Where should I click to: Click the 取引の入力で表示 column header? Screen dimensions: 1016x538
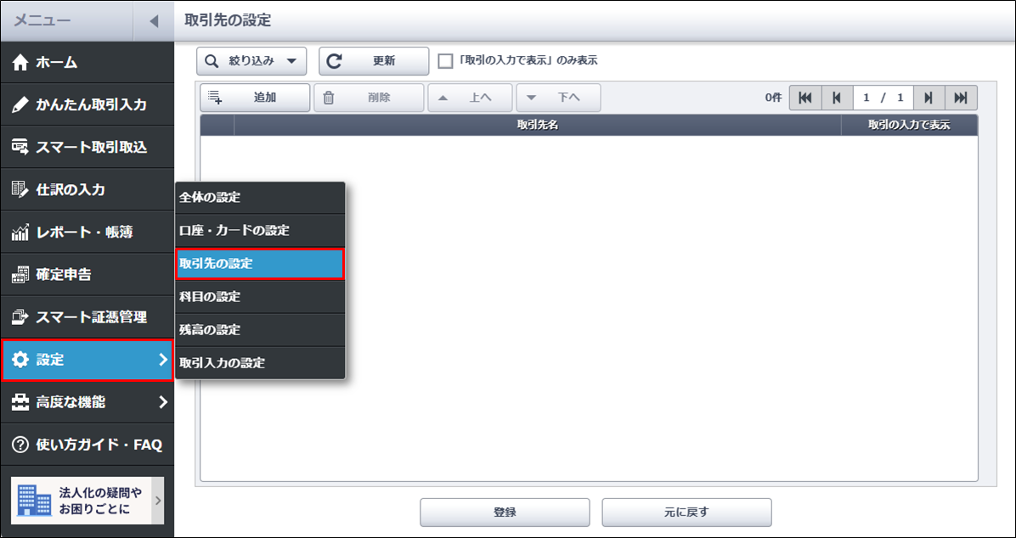(909, 125)
